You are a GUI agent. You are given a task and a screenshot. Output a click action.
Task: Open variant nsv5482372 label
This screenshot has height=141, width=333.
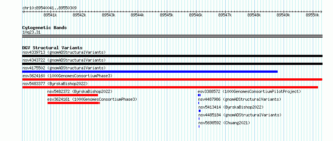(x=80, y=91)
